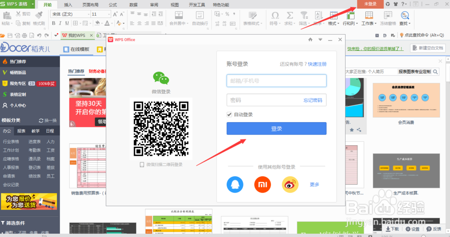Switch to the 插入 Insert ribbon tab
The width and height of the screenshot is (450, 237).
click(68, 4)
